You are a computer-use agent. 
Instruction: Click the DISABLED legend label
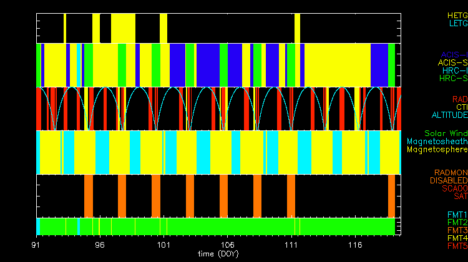[448, 180]
